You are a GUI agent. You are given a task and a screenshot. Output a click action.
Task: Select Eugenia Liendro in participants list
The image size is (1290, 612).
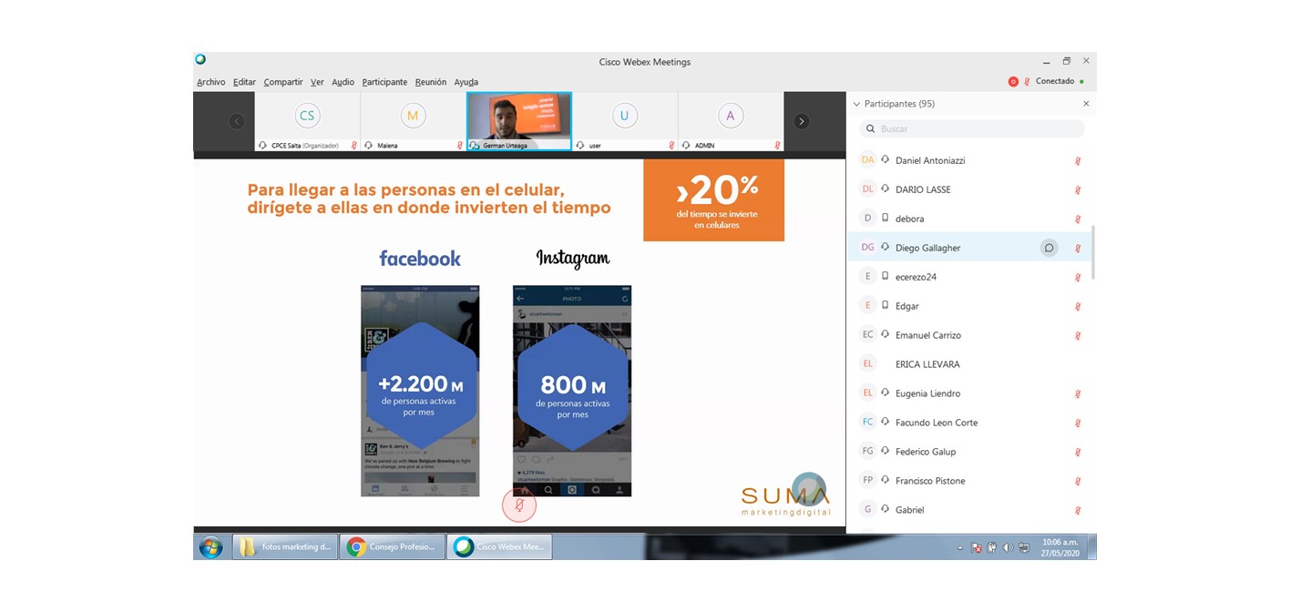[x=971, y=393]
